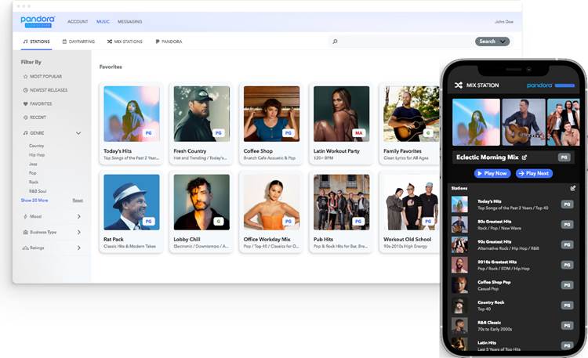Switch to the Mix Stations tab
Screen dimensions: 588x358
tap(125, 42)
